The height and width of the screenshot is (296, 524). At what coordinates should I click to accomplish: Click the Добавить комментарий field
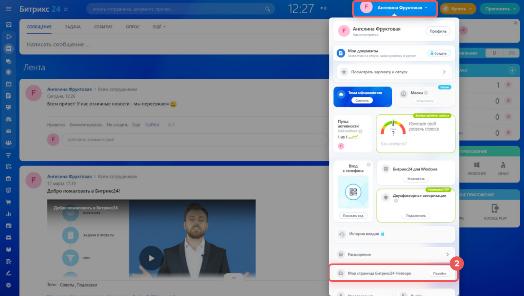tap(194, 140)
